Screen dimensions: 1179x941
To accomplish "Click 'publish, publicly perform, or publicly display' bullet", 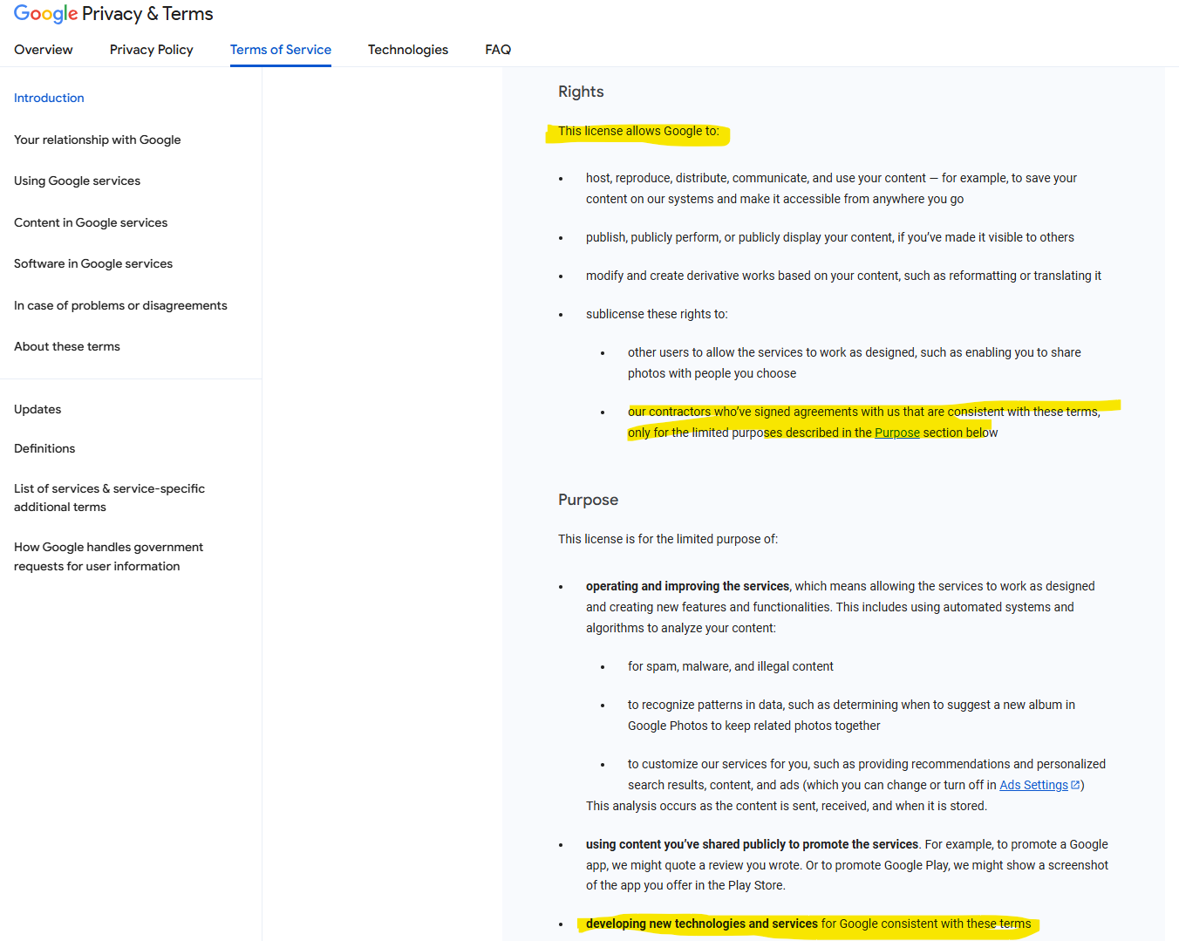I will 830,237.
